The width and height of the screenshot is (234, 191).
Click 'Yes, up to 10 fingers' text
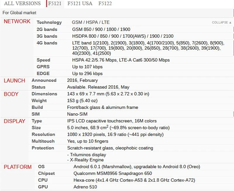88,141
